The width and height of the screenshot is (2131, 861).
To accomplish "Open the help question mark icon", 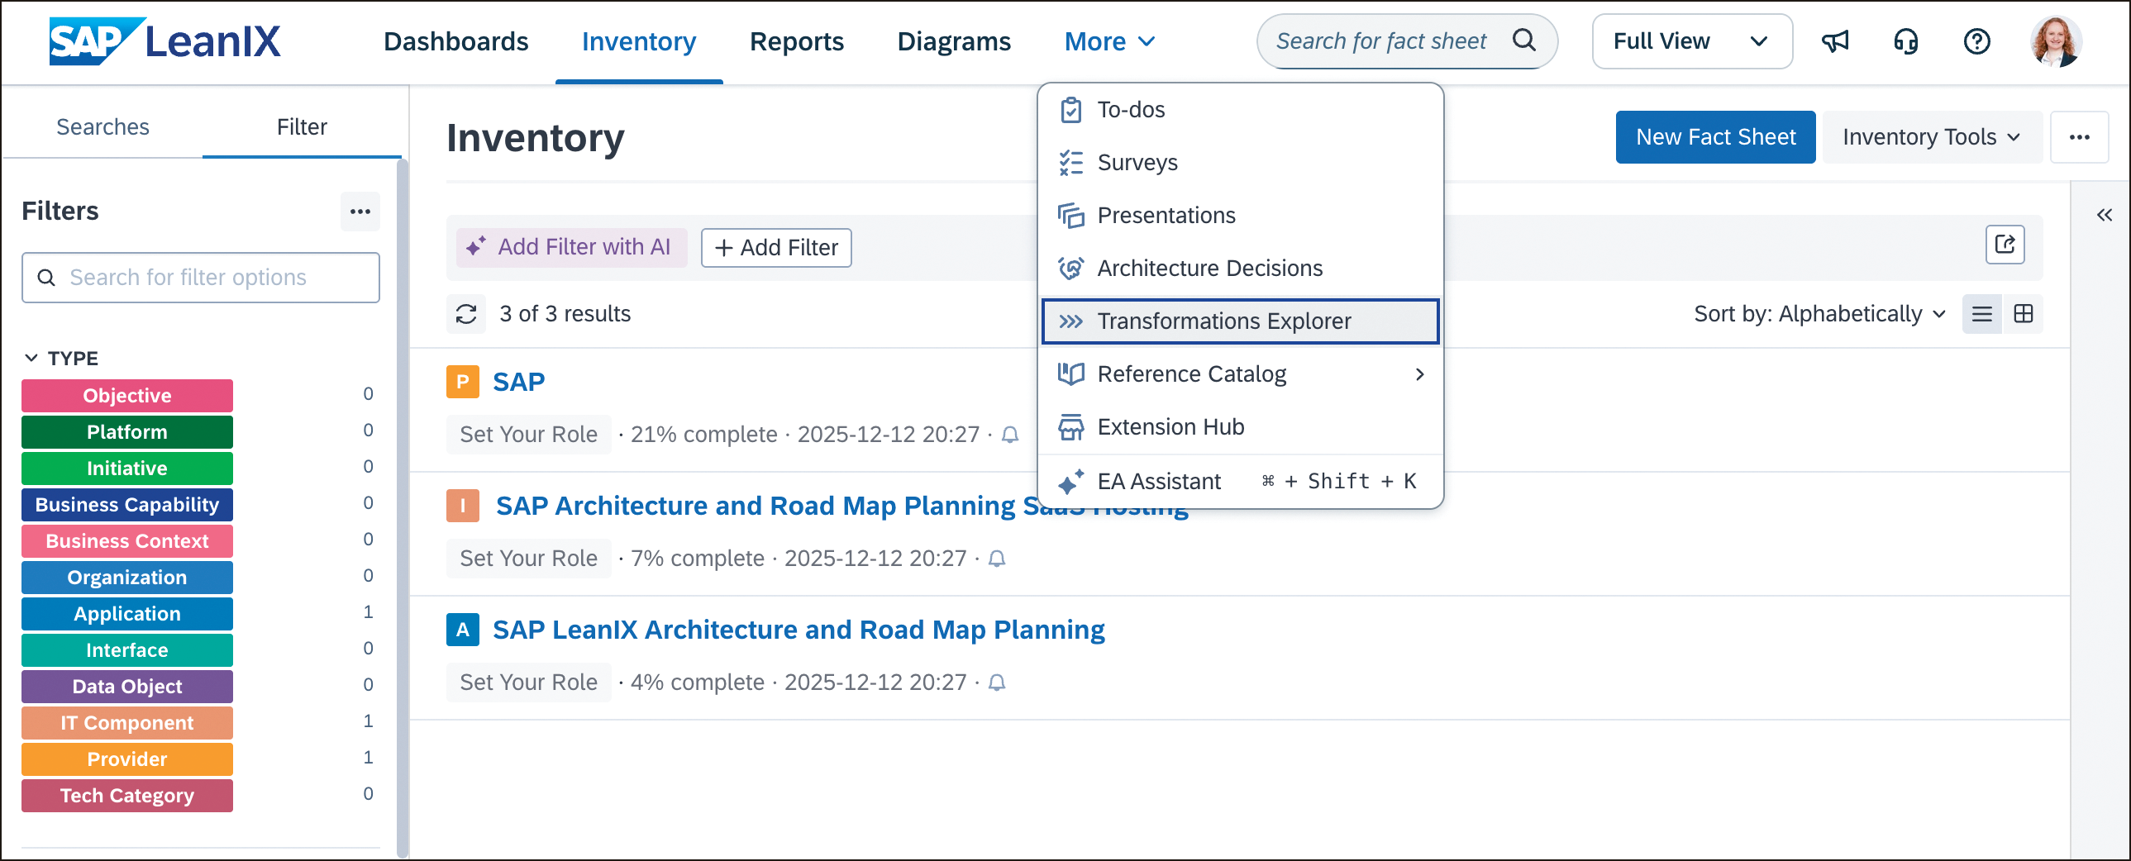I will [1977, 41].
